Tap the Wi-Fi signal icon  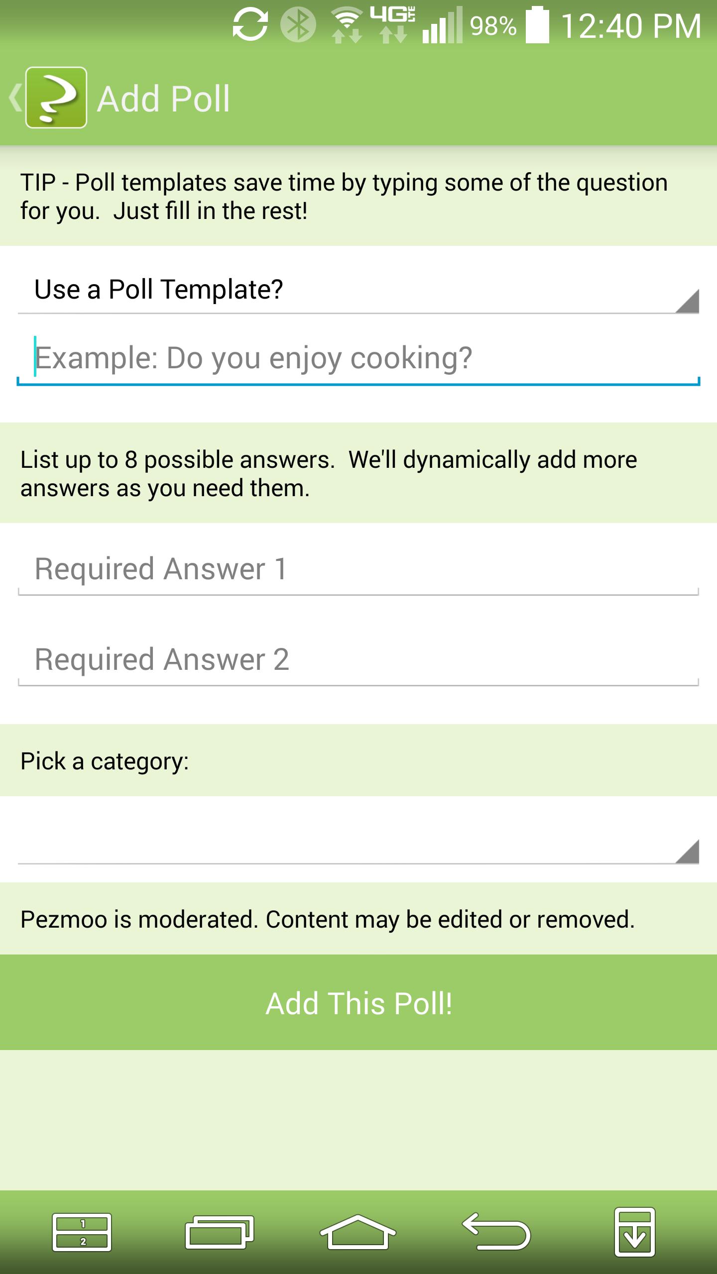pos(347,26)
